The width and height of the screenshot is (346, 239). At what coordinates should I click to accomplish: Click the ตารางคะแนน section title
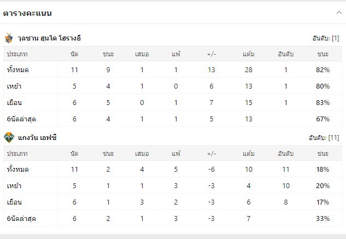tap(27, 13)
